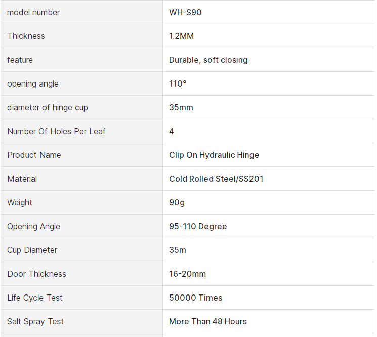The height and width of the screenshot is (337, 377).
Task: Select the 'feature' row label
Action: (x=20, y=60)
